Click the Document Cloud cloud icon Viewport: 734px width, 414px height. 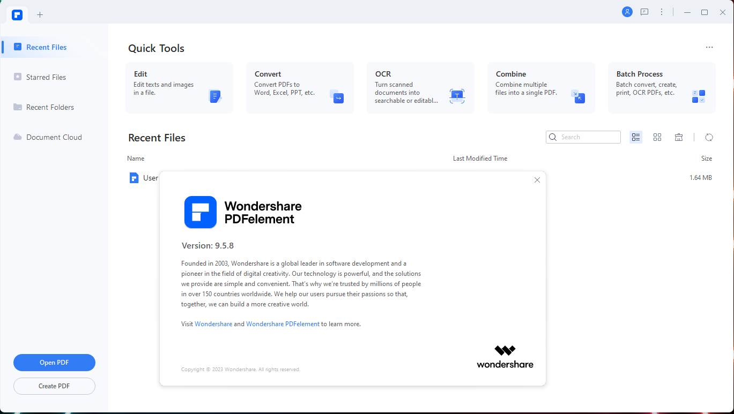pos(18,137)
